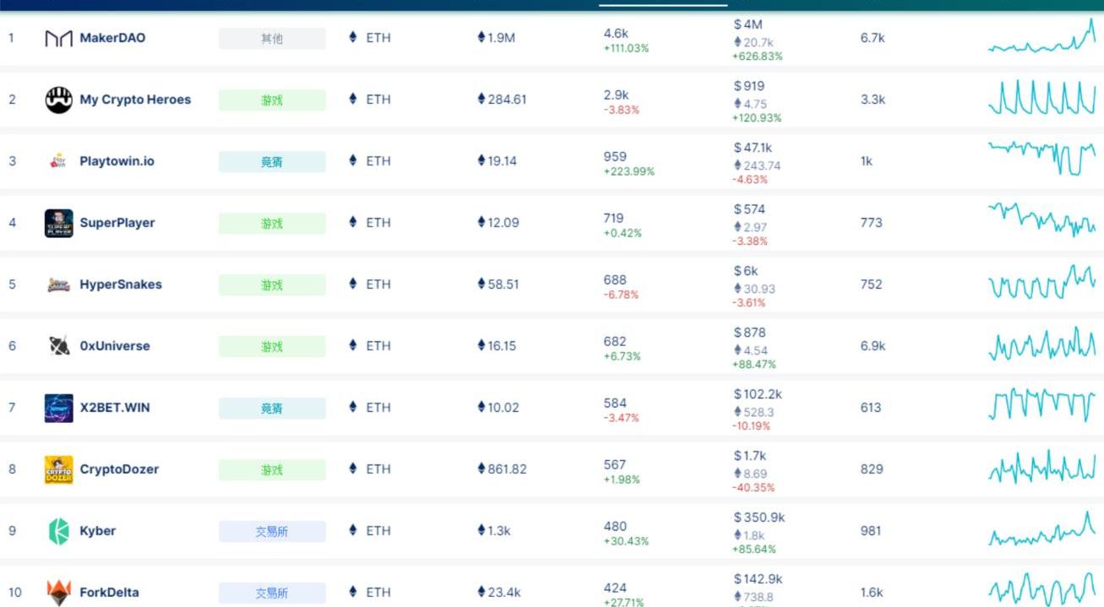The width and height of the screenshot is (1104, 607).
Task: View X2BET.WIN activity sparkline chart
Action: [1042, 405]
